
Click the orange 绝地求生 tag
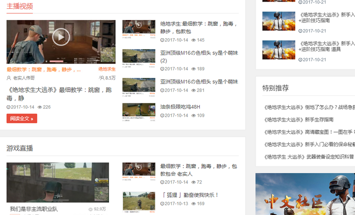[x=107, y=69]
